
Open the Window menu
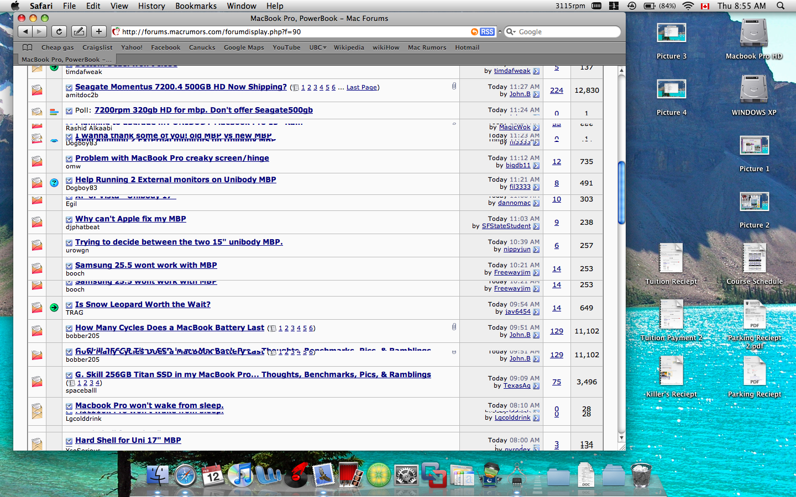tap(242, 6)
